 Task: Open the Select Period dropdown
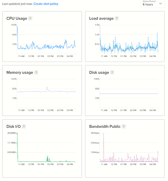pos(152,4)
